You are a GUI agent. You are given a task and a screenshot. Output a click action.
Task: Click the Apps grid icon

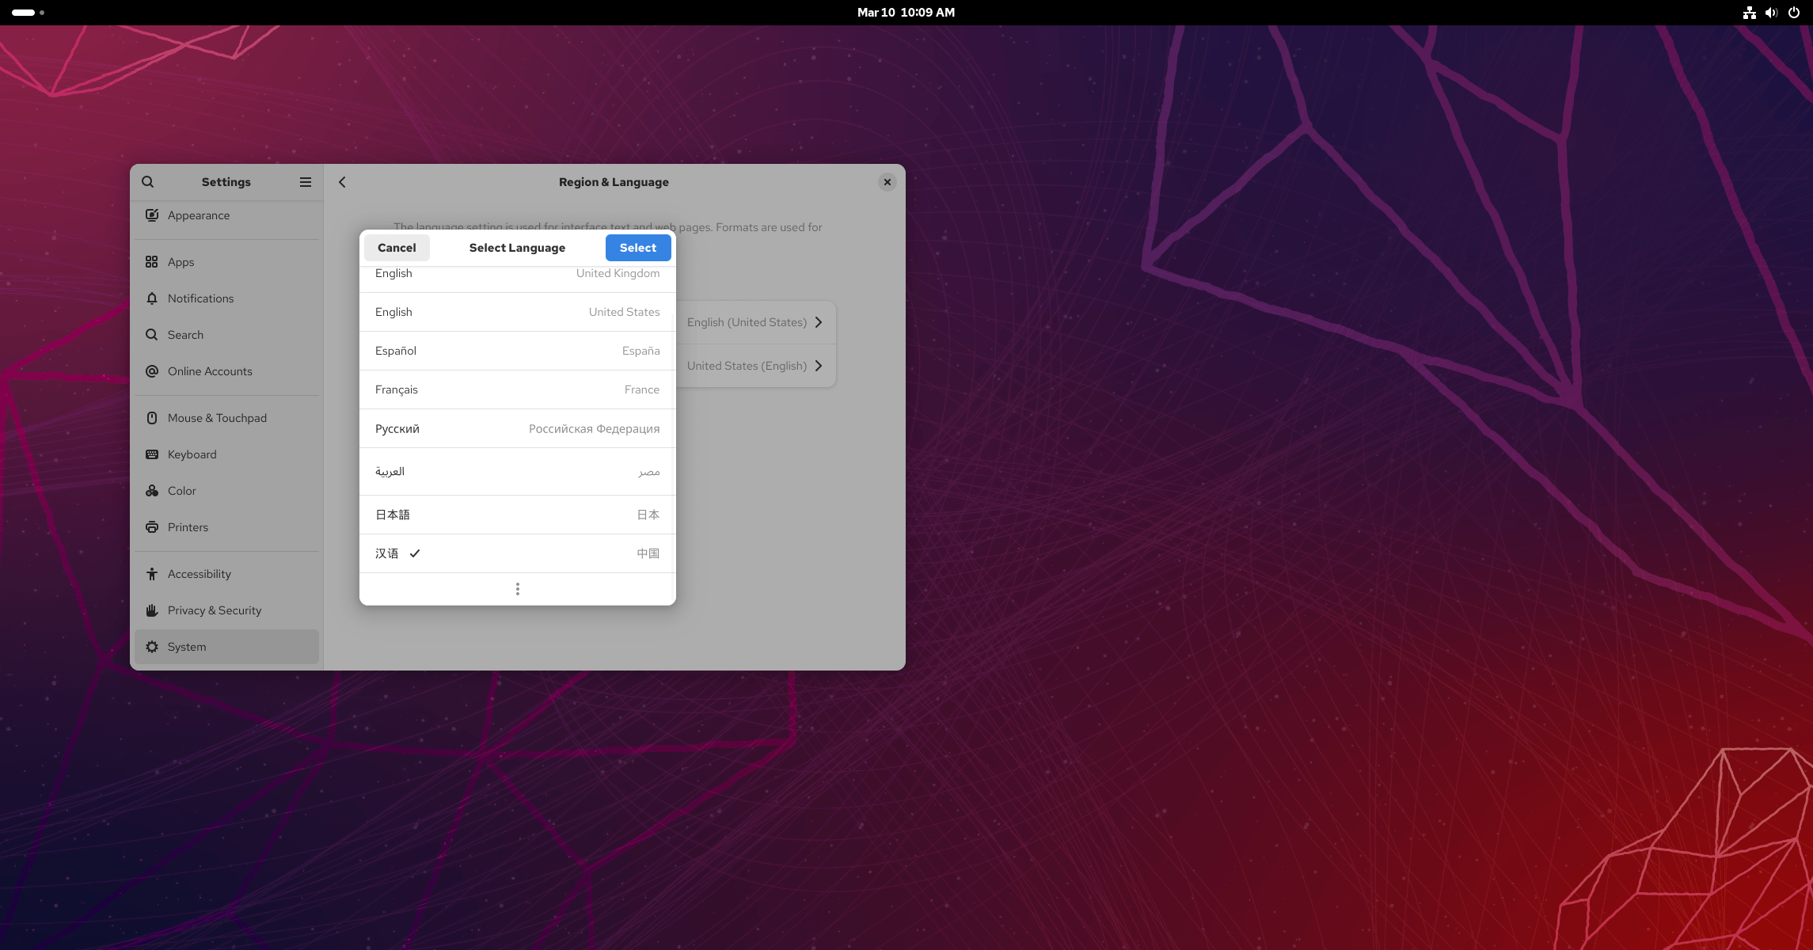pyautogui.click(x=152, y=261)
